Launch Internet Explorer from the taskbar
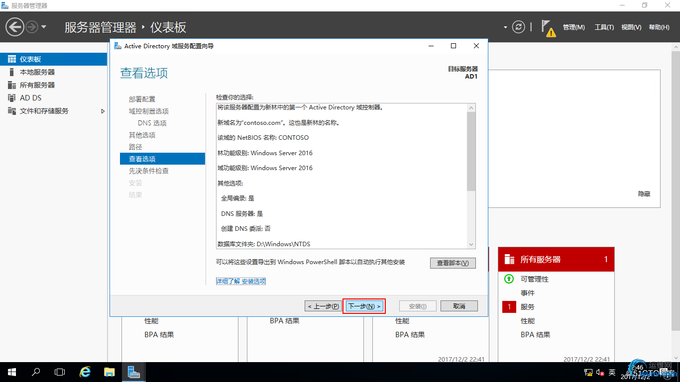Screen dimensions: 680x382 86,372
